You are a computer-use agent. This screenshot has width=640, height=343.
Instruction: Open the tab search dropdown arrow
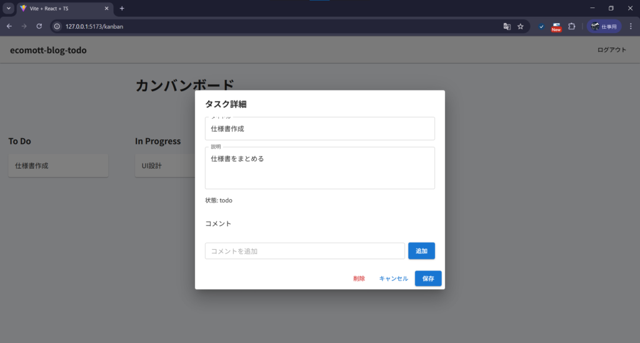point(8,8)
